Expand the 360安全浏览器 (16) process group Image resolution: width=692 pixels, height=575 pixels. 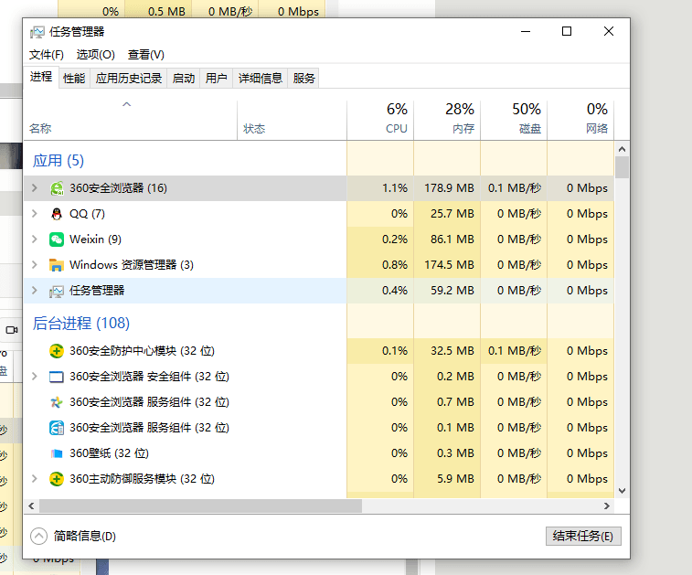35,188
